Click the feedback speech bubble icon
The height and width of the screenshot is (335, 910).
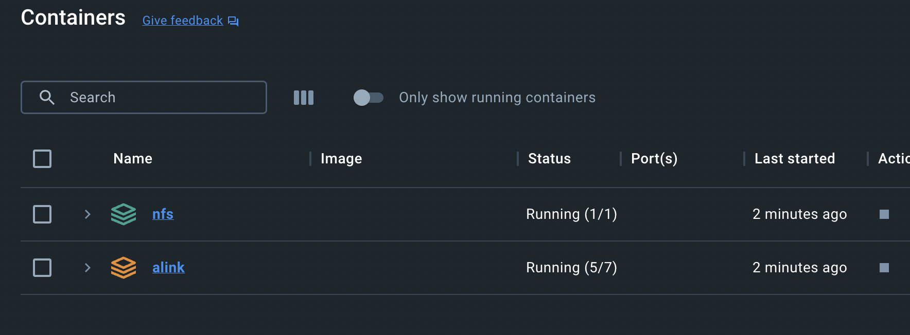(x=233, y=21)
